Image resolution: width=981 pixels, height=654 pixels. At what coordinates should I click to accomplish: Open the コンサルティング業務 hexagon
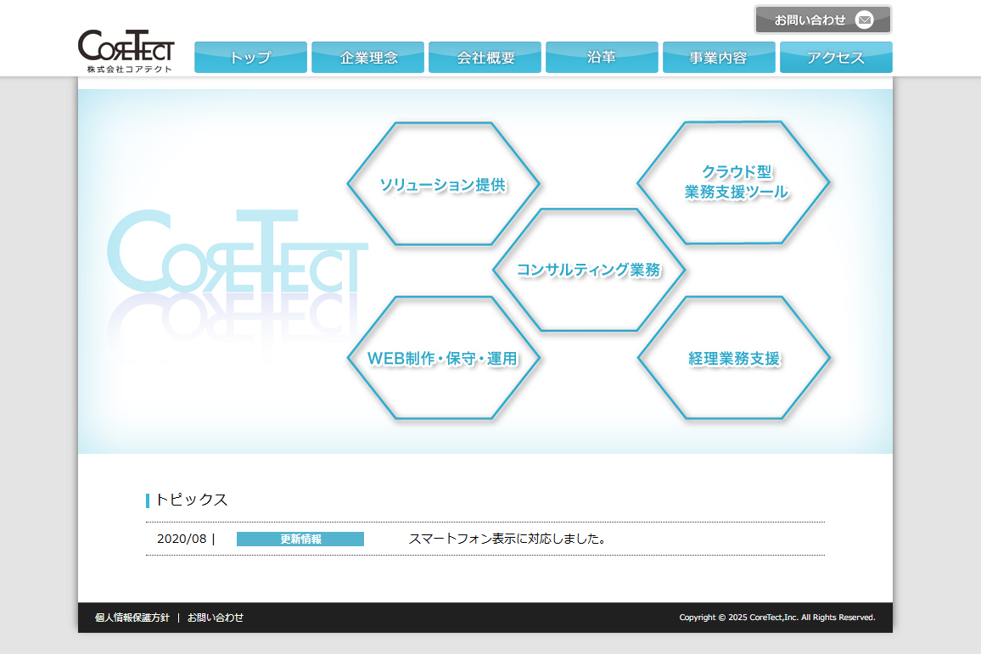click(589, 271)
